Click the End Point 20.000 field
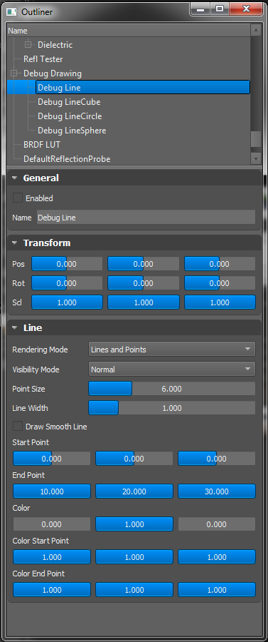 click(134, 491)
